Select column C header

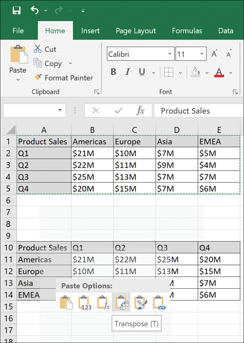[134, 130]
